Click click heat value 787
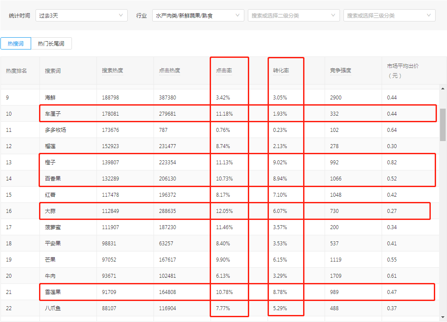The width and height of the screenshot is (447, 322). [163, 130]
